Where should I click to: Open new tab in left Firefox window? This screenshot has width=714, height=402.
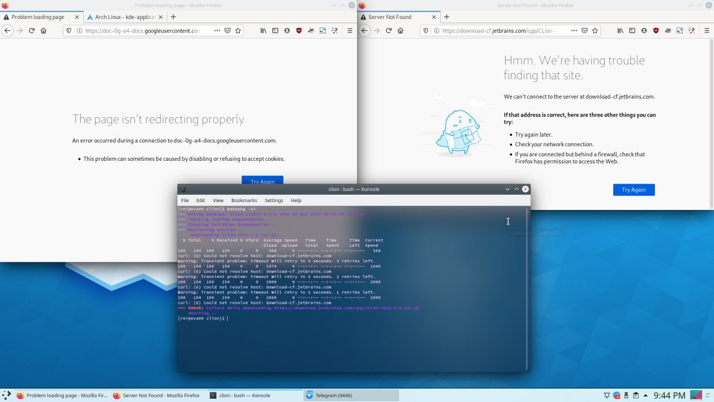point(173,17)
